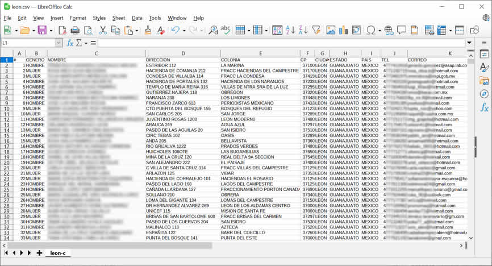The height and width of the screenshot is (266, 492).
Task: Open the Insert Column dropdown arrow
Action: click(x=266, y=31)
